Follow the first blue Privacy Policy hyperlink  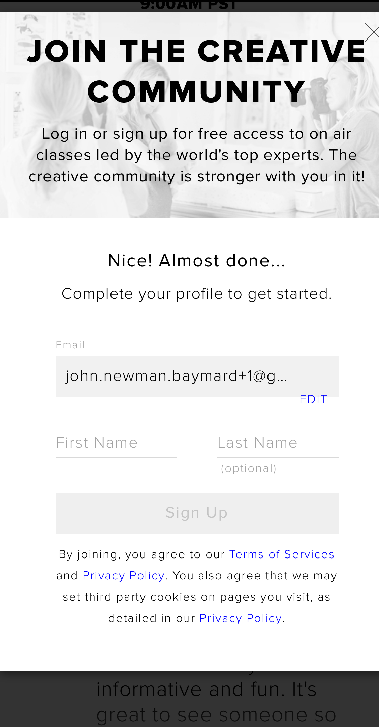(x=123, y=576)
